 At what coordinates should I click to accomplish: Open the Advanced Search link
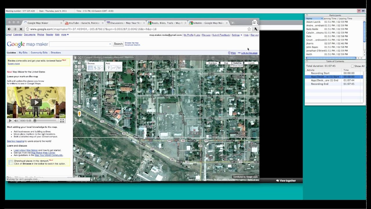coord(132,45)
